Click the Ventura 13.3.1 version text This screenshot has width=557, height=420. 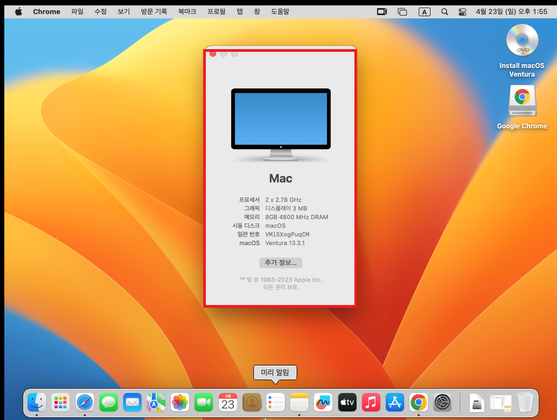click(x=285, y=243)
